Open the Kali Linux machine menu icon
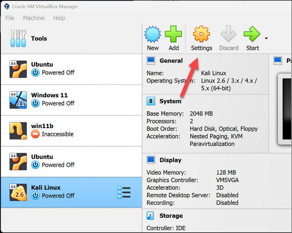The image size is (292, 233). [x=124, y=192]
